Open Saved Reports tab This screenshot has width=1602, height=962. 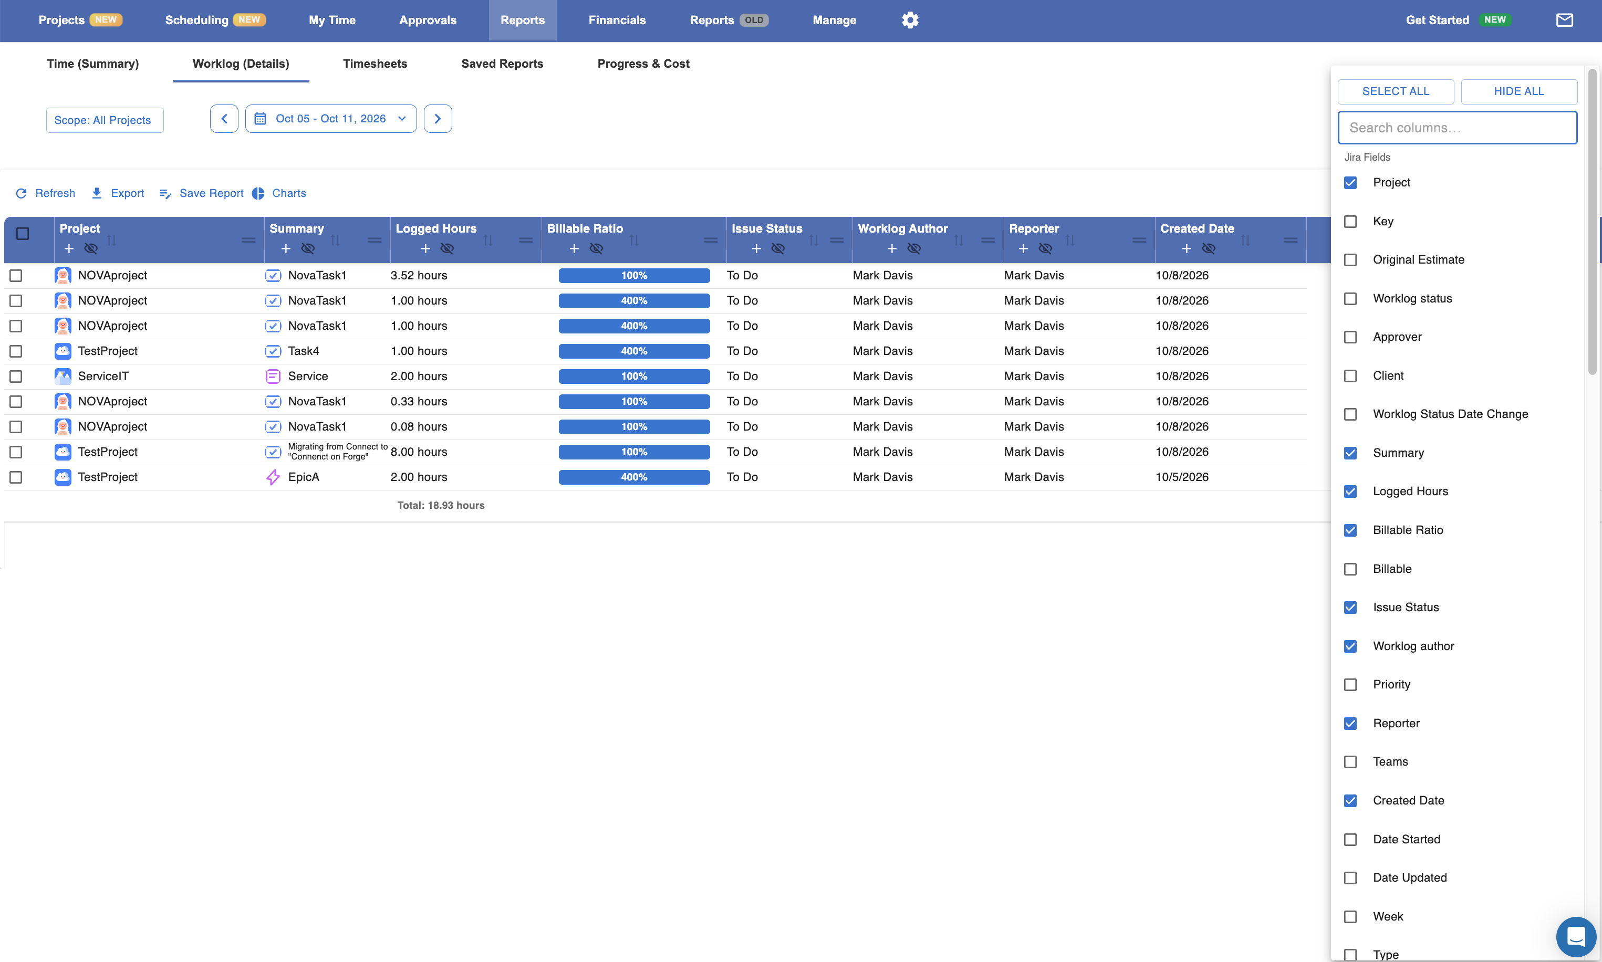[503, 64]
